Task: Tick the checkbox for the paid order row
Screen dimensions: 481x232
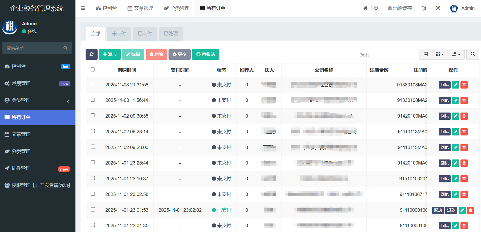Action: pos(93,210)
